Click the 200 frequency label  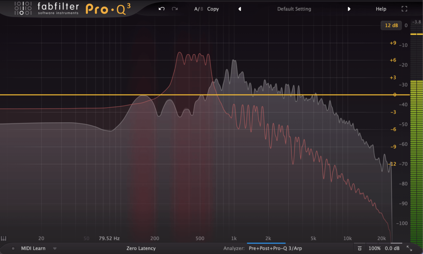tap(155, 238)
